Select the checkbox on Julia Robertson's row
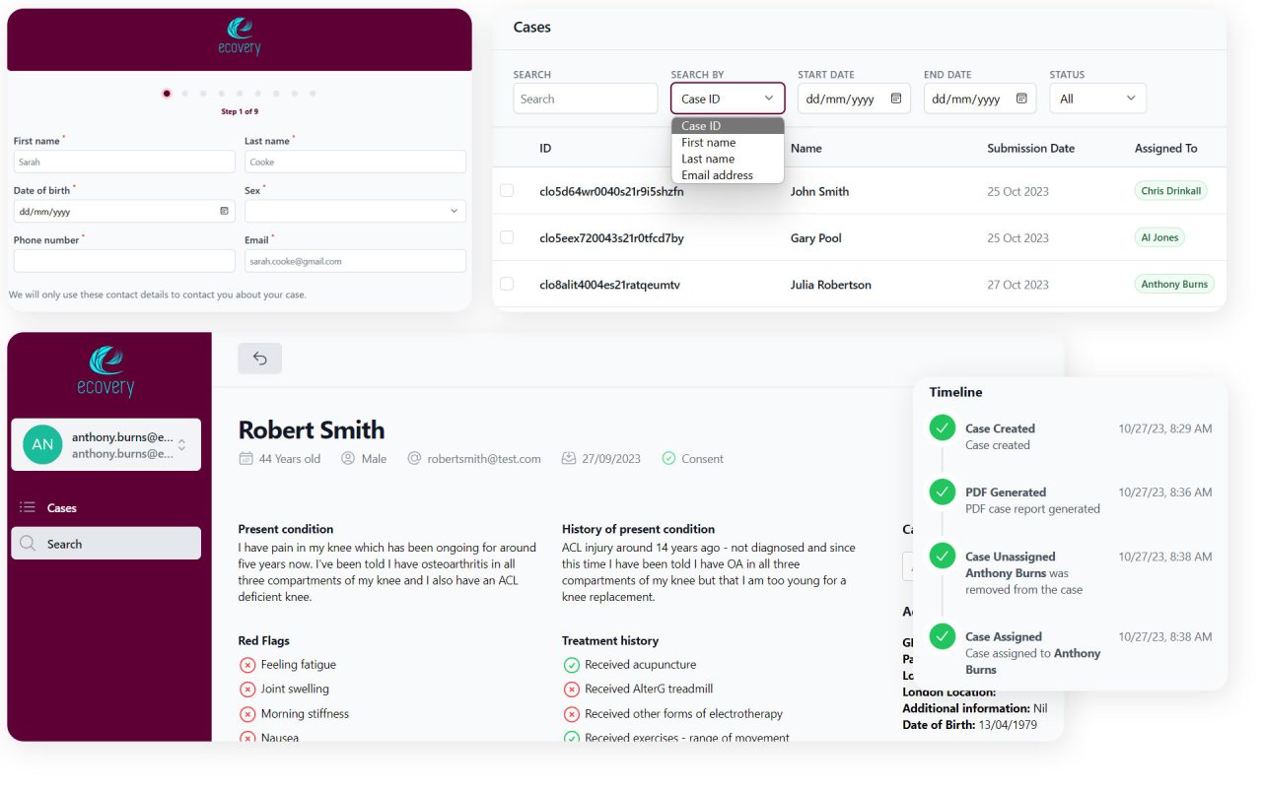The image size is (1262, 788). pyautogui.click(x=507, y=284)
